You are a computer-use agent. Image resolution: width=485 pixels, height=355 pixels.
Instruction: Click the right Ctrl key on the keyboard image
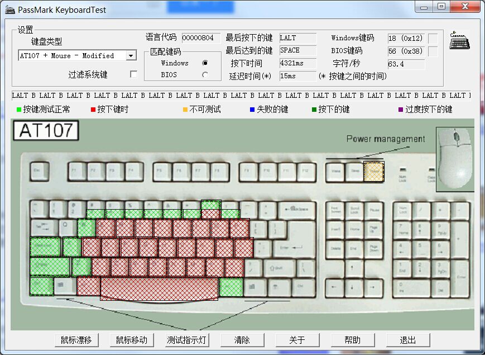pyautogui.click(x=304, y=287)
